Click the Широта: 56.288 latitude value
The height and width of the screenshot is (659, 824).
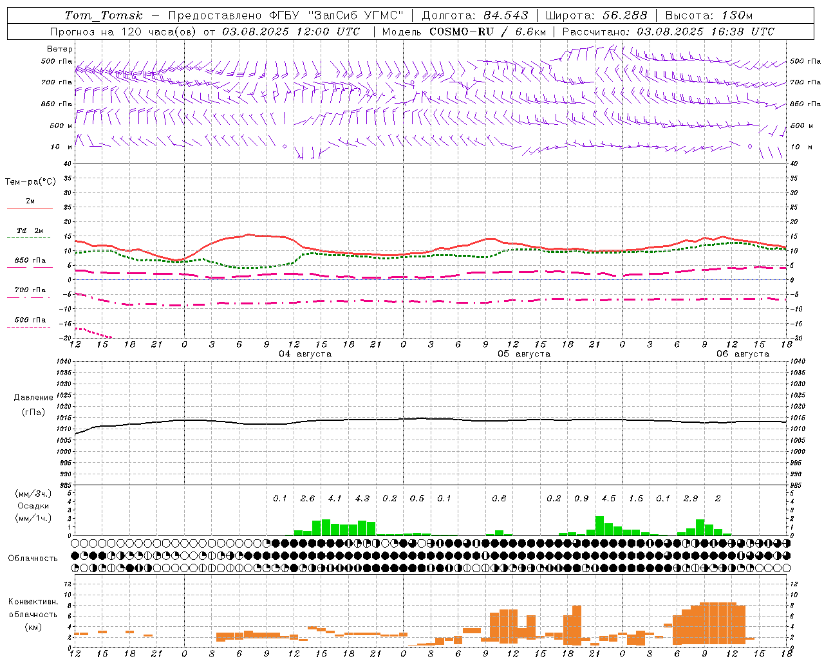click(x=596, y=15)
